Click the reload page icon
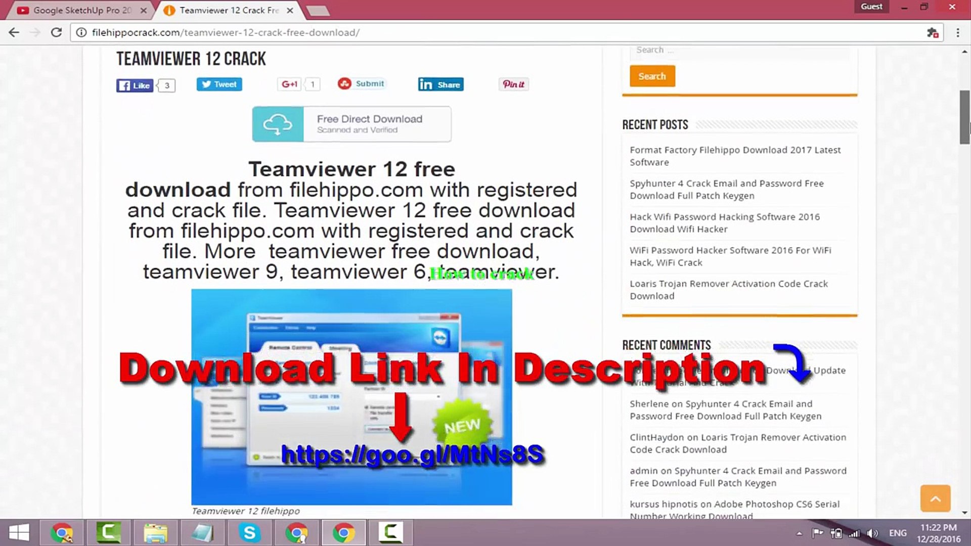The height and width of the screenshot is (546, 971). click(x=56, y=32)
